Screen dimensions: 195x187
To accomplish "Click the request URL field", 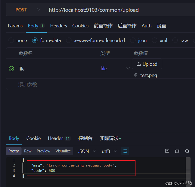I will [120, 10].
